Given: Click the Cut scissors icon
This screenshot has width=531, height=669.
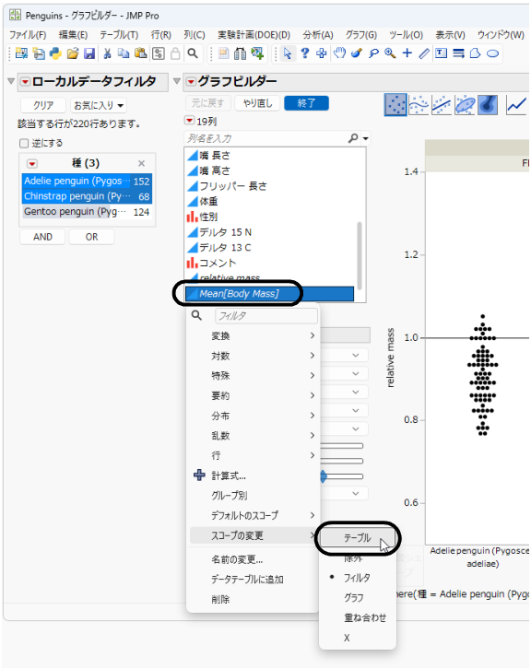Looking at the screenshot, I should point(107,53).
